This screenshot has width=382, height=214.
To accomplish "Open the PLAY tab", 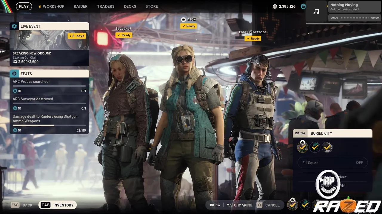I will pos(24,6).
